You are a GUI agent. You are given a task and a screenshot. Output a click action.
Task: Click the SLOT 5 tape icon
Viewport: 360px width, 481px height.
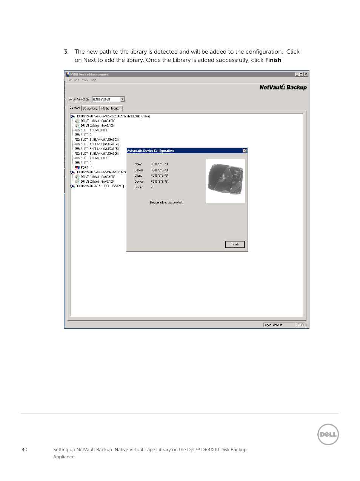77,149
